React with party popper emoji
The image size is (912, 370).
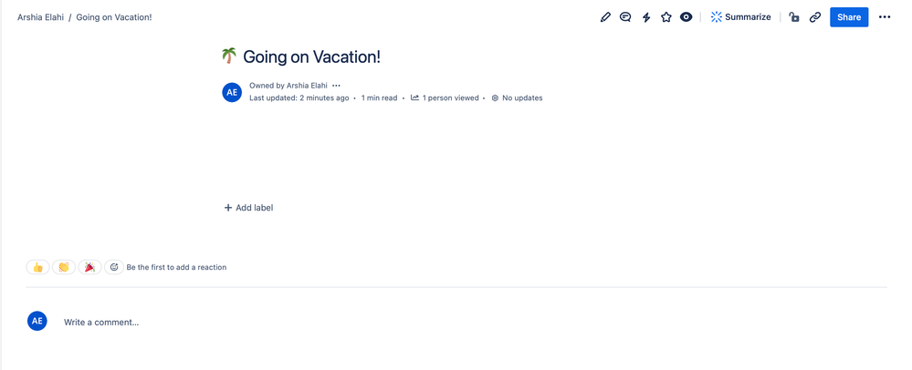coord(89,267)
